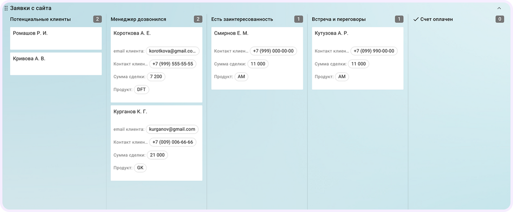Click the column header 'Есть заинтересованность'

click(242, 19)
